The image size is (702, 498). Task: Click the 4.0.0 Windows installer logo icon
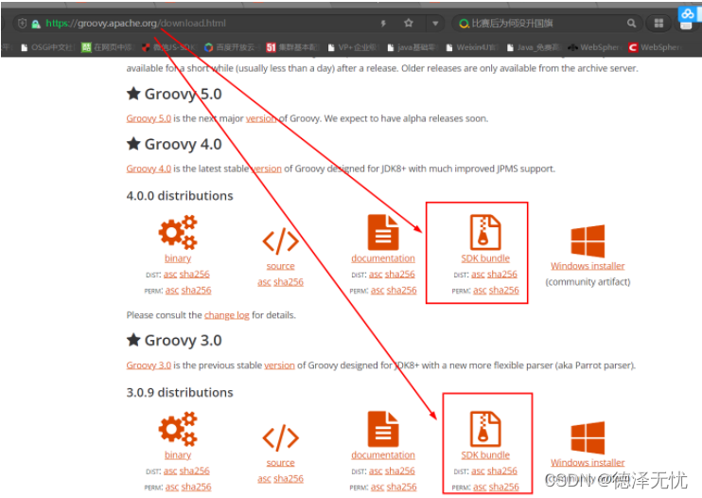tap(588, 240)
